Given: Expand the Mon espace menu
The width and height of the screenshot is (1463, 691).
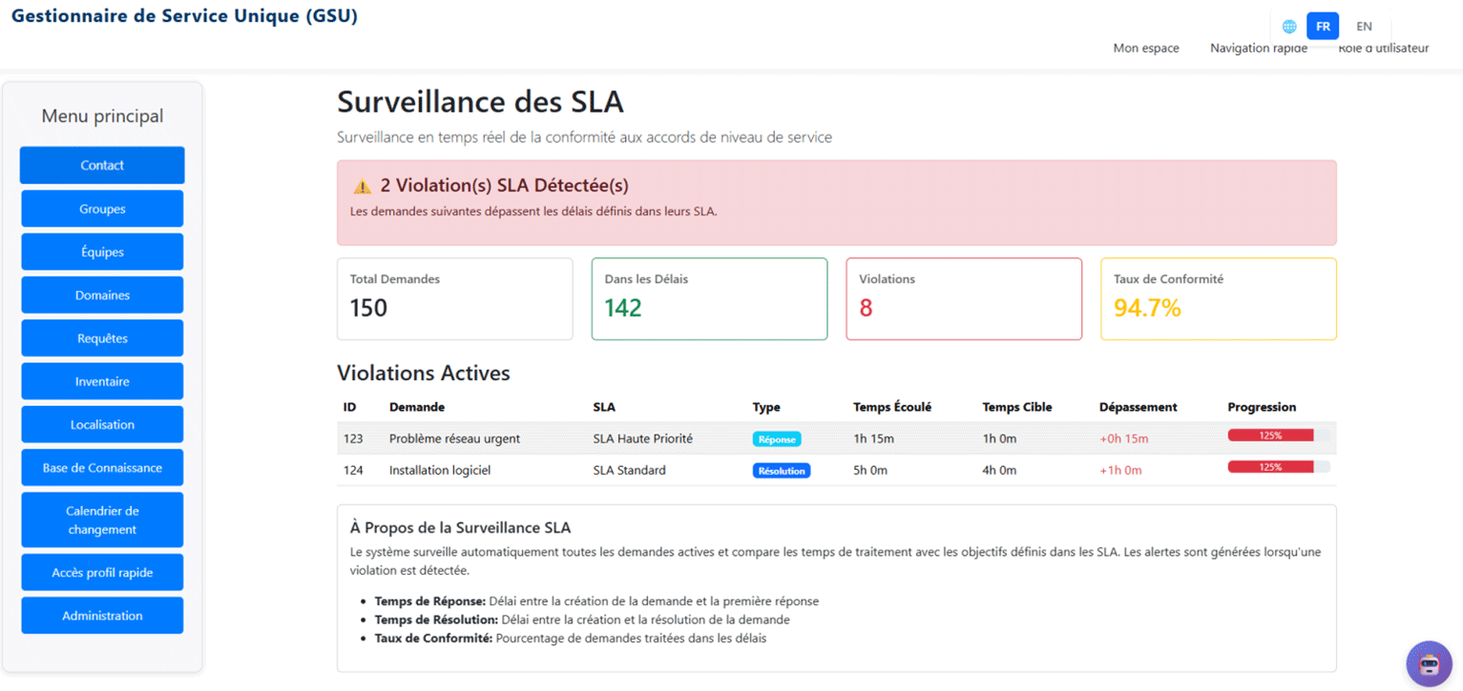Looking at the screenshot, I should pyautogui.click(x=1145, y=47).
